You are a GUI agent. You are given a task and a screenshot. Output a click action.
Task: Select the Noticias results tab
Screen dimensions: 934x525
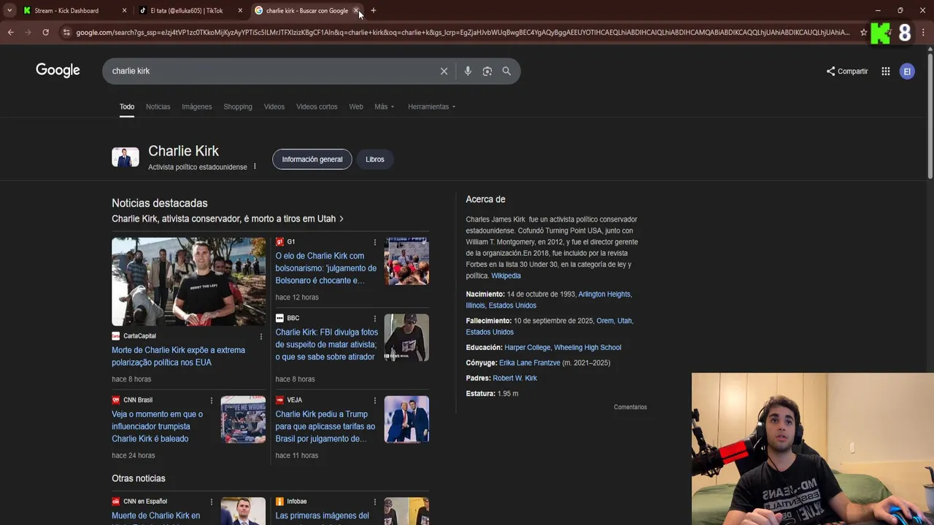coord(158,106)
